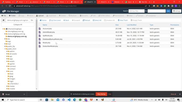The image size is (182, 102).
Task: Click Empty Trash
Action: (136, 20)
